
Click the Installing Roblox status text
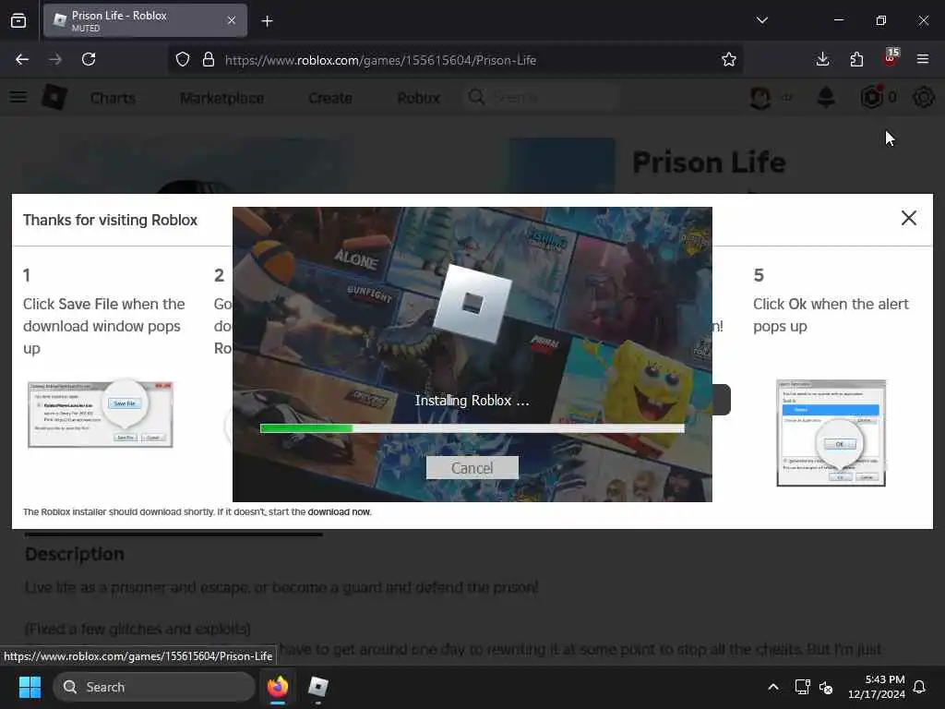(x=472, y=401)
